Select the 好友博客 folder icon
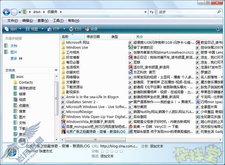 (x=63, y=58)
